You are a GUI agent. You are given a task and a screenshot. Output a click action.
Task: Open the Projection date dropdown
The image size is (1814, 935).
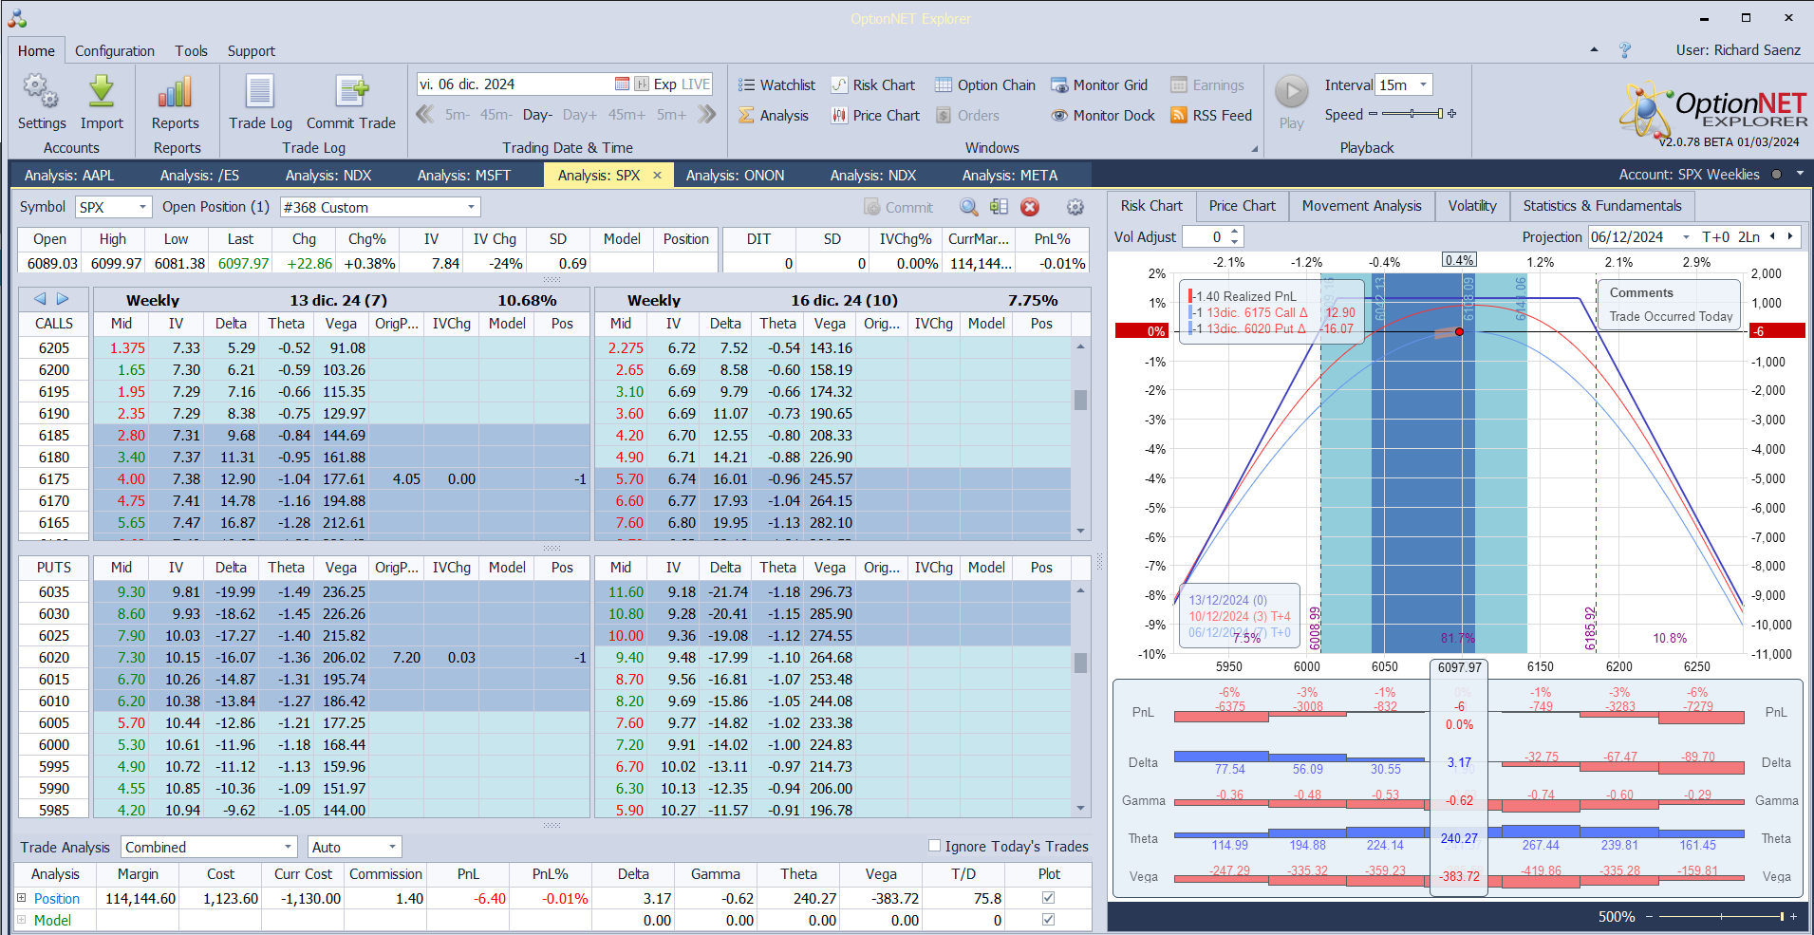coord(1686,237)
